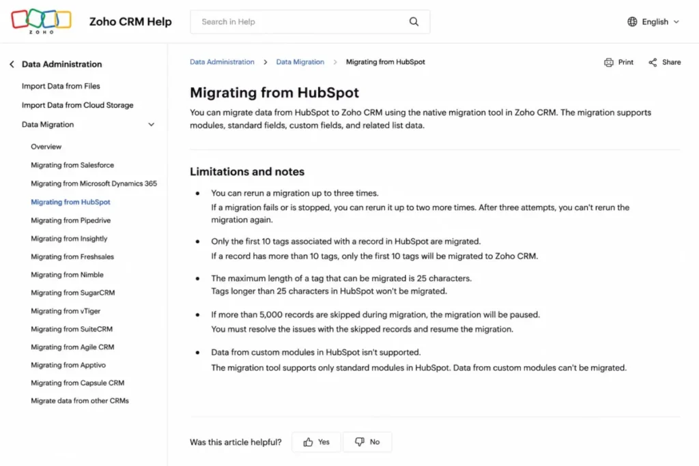Click the search magnifier icon

[x=414, y=21]
